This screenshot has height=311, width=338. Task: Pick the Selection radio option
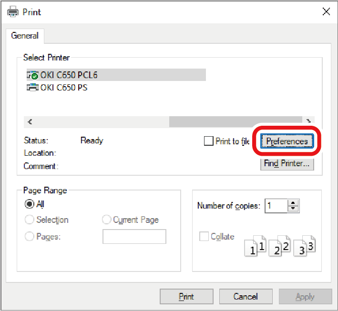[x=29, y=220]
